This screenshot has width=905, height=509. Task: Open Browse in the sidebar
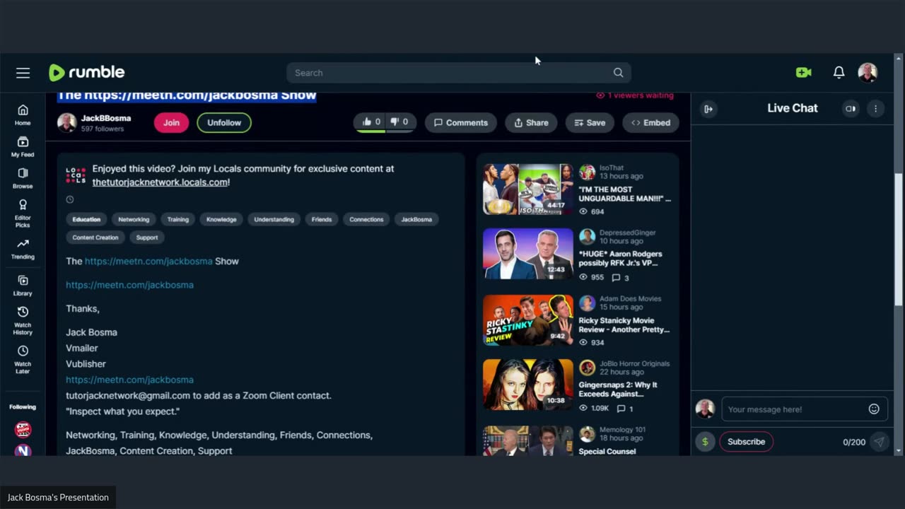pyautogui.click(x=23, y=178)
